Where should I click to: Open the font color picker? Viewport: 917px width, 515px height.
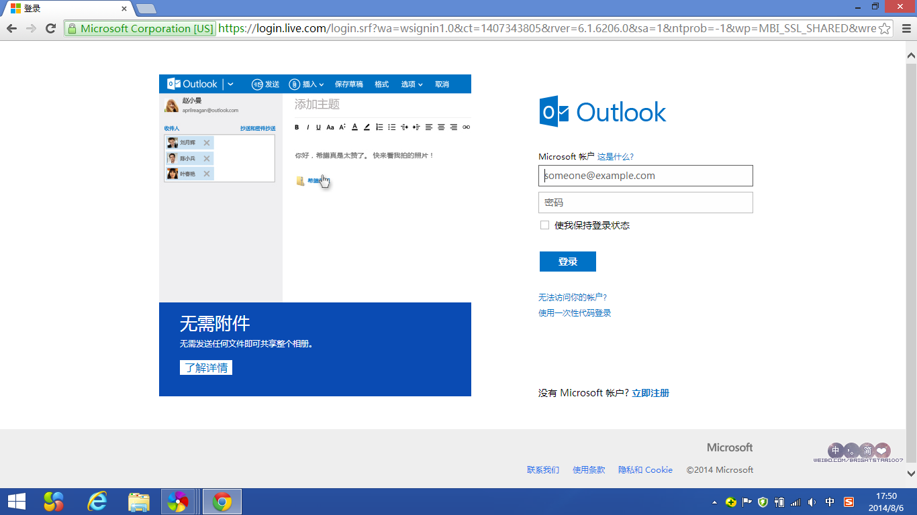[x=354, y=127]
